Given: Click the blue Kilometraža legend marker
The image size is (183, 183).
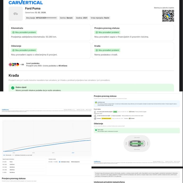Looking at the screenshot, I should point(4,155).
